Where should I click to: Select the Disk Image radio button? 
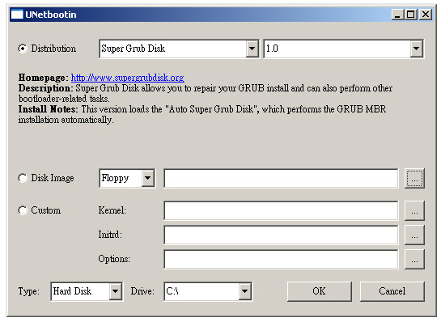pos(23,178)
